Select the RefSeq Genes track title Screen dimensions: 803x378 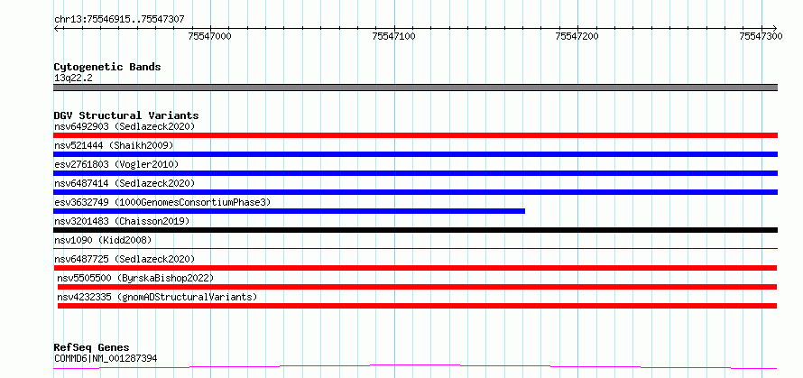91,348
